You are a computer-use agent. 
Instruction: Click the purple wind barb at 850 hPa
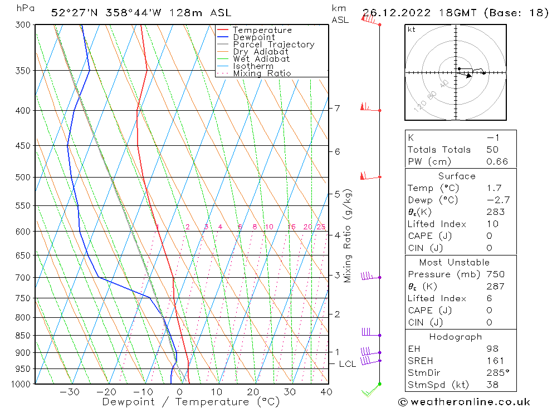pyautogui.click(x=371, y=332)
